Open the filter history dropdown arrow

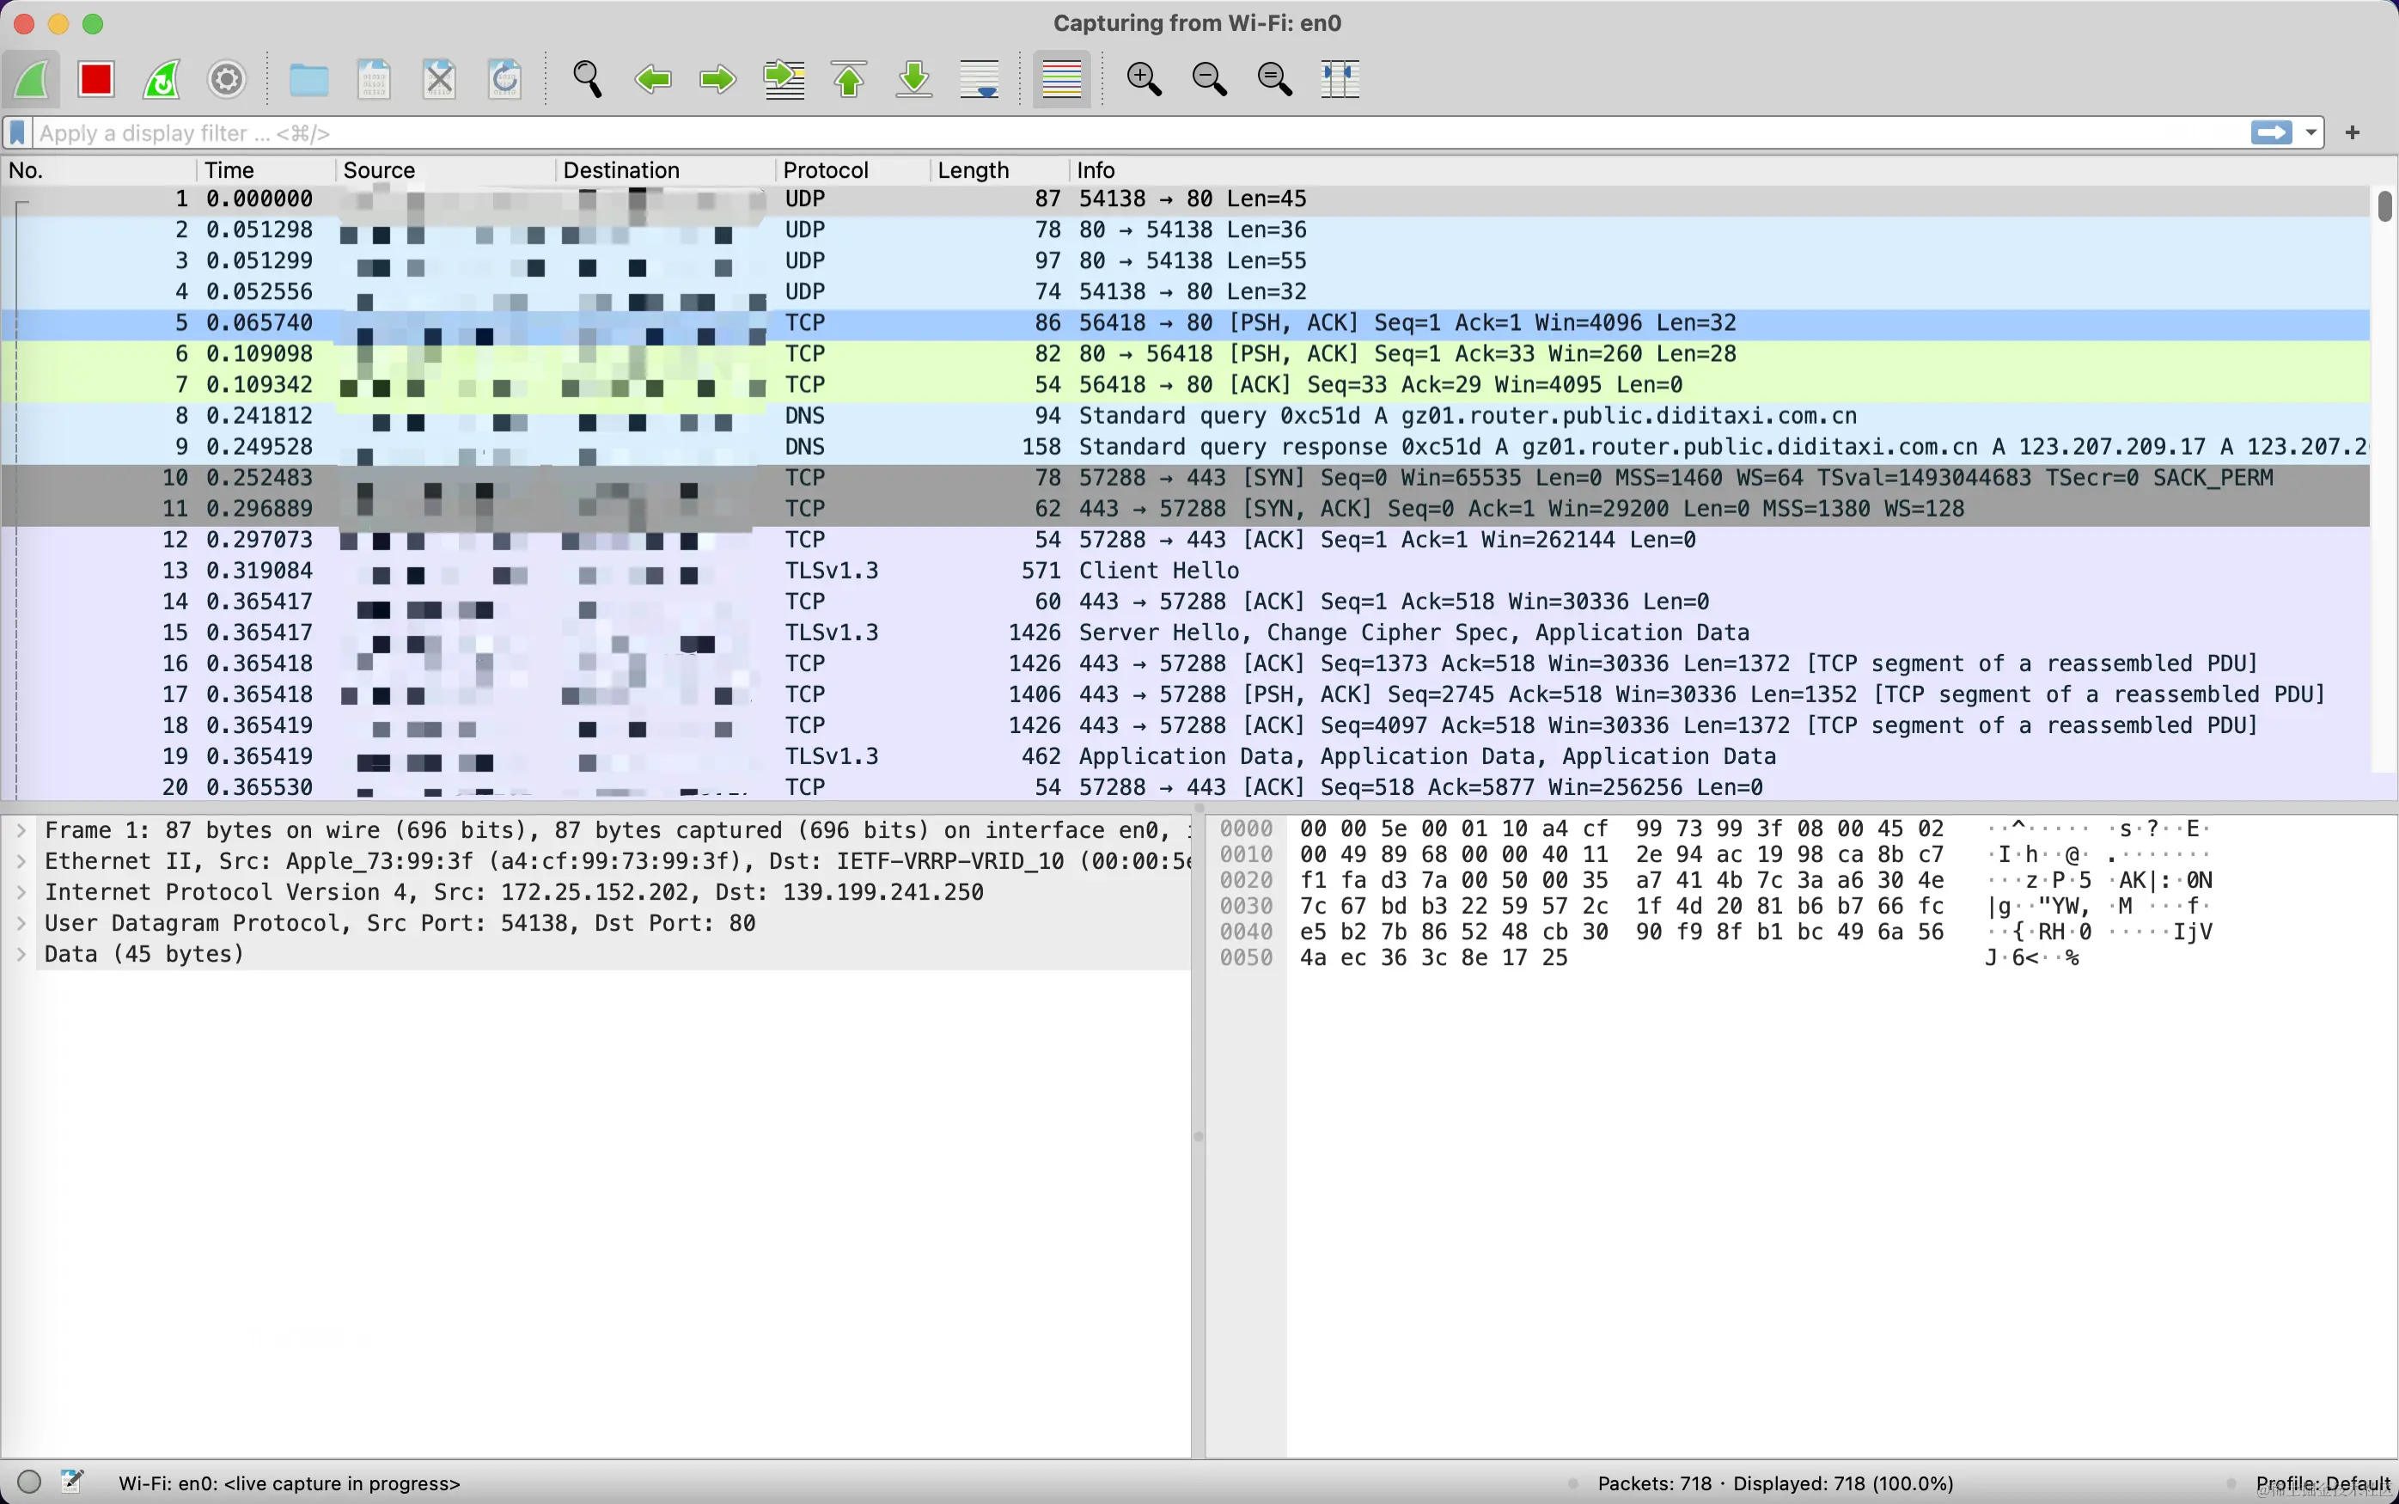(x=2311, y=132)
